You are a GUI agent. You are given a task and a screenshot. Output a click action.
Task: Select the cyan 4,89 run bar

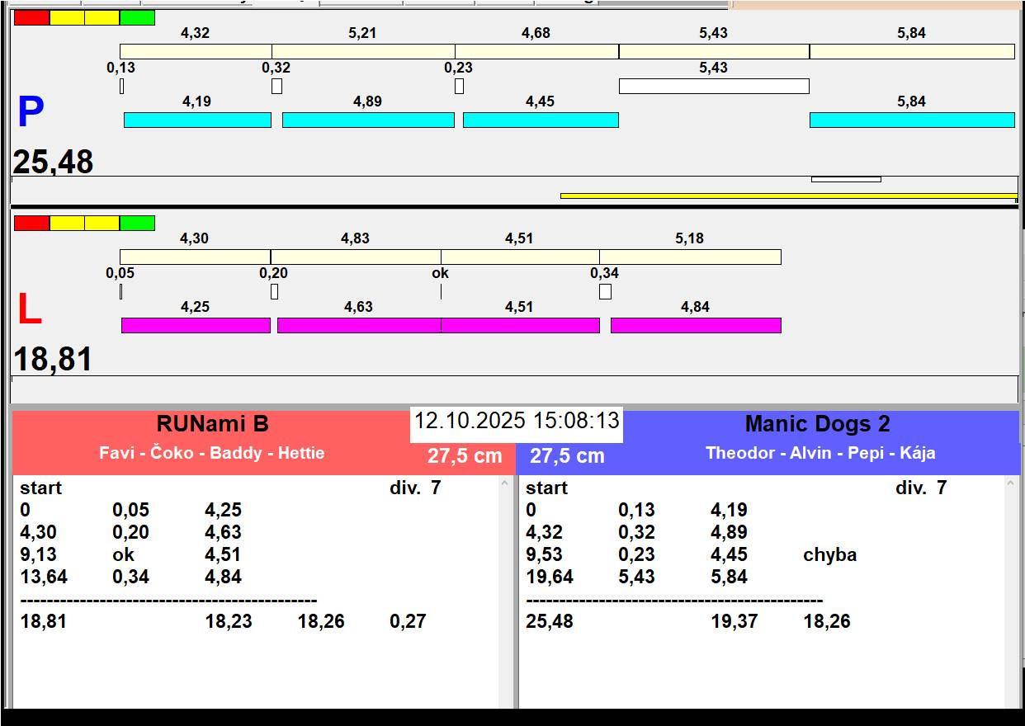[368, 120]
